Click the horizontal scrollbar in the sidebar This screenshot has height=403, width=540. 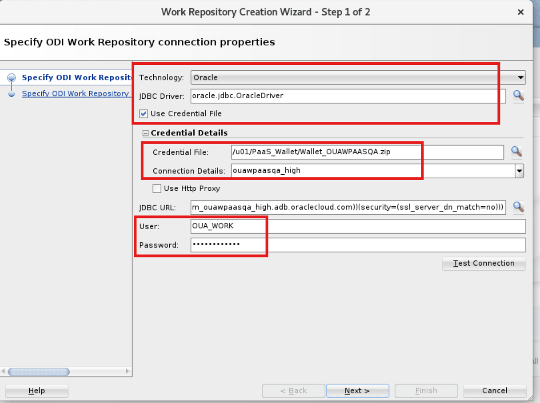38,371
